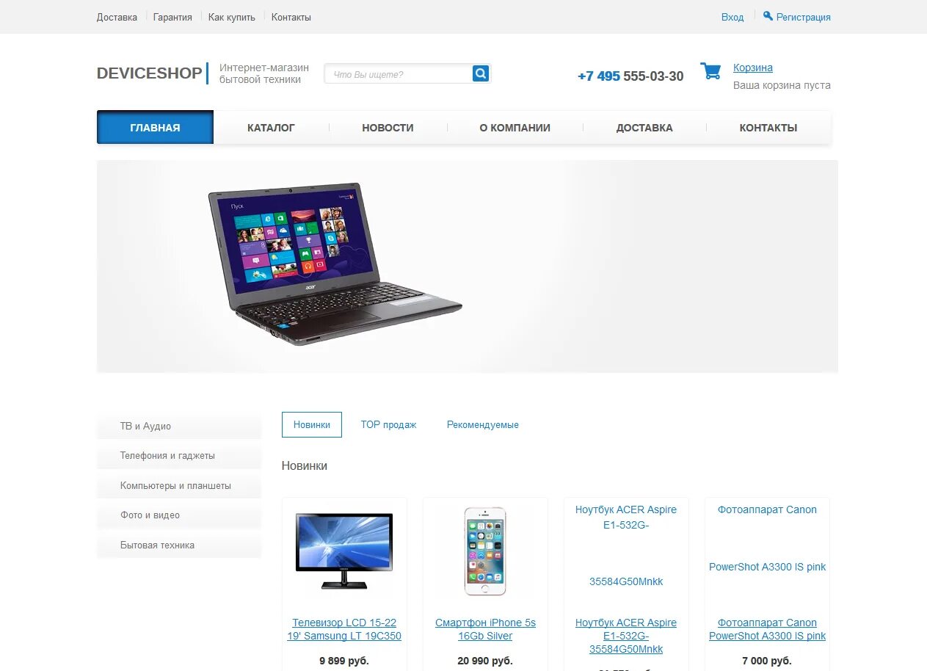Click the DEVICESHOP logo
Screen dimensions: 927x671
pos(149,73)
